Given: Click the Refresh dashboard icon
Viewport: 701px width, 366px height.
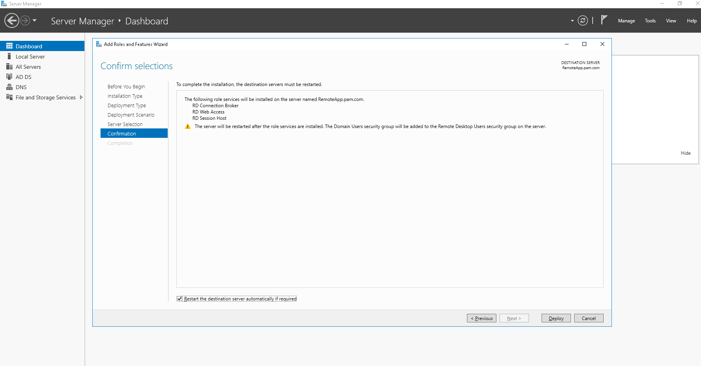Looking at the screenshot, I should tap(583, 20).
